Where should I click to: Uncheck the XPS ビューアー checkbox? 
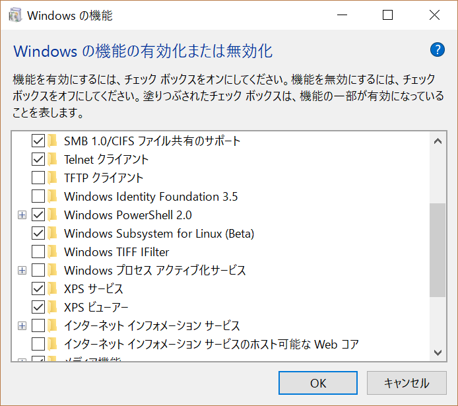[38, 307]
